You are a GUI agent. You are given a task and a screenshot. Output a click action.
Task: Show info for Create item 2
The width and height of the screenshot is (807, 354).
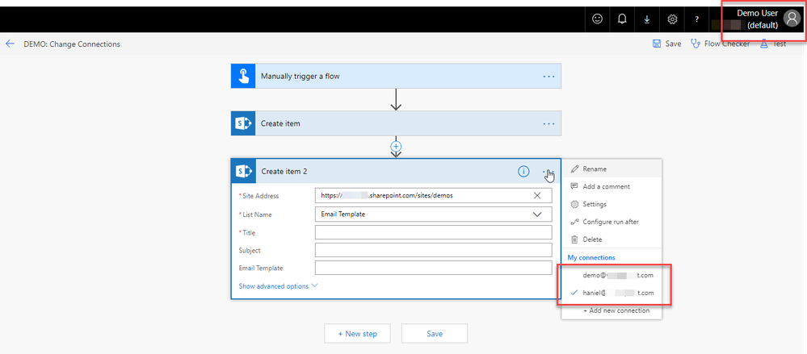click(523, 172)
